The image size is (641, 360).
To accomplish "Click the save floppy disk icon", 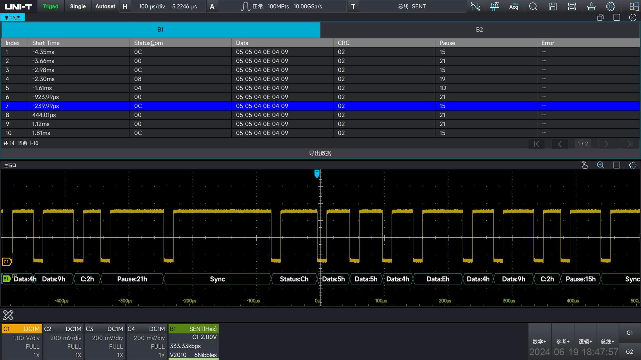I will (x=553, y=6).
